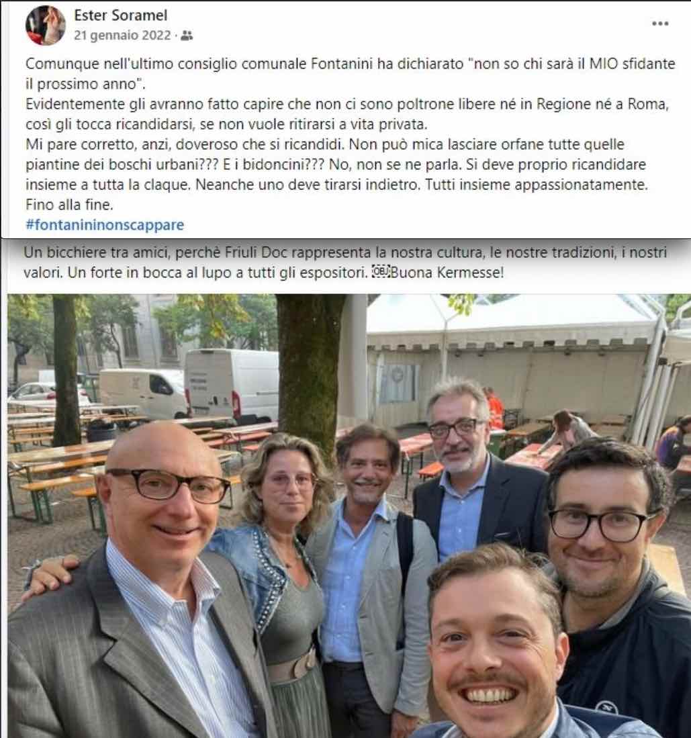Click the Ester Soramel author name
This screenshot has height=738, width=691.
point(120,15)
